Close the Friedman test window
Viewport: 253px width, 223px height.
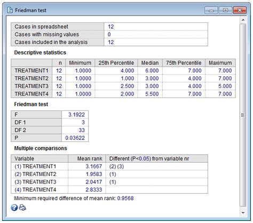pos(240,10)
